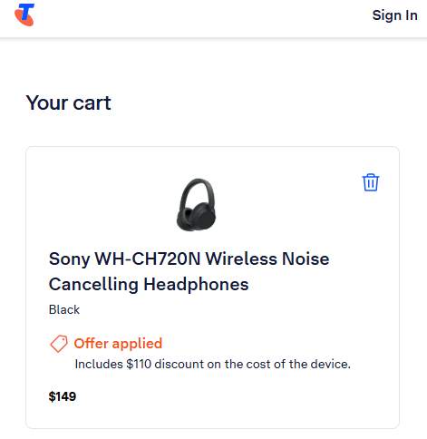Screen dimensions: 427x439
Task: Open the Sign In link
Action: pos(394,15)
